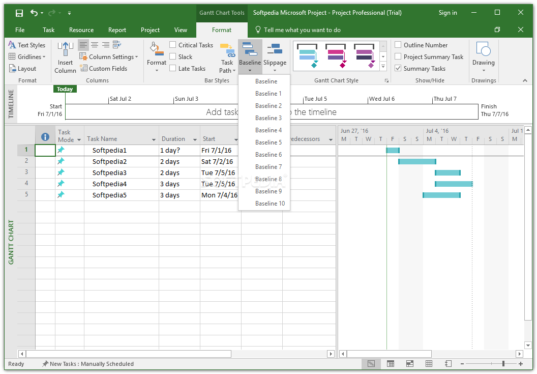This screenshot has width=537, height=374.
Task: Click the Drawing shapes icon
Action: 483,49
